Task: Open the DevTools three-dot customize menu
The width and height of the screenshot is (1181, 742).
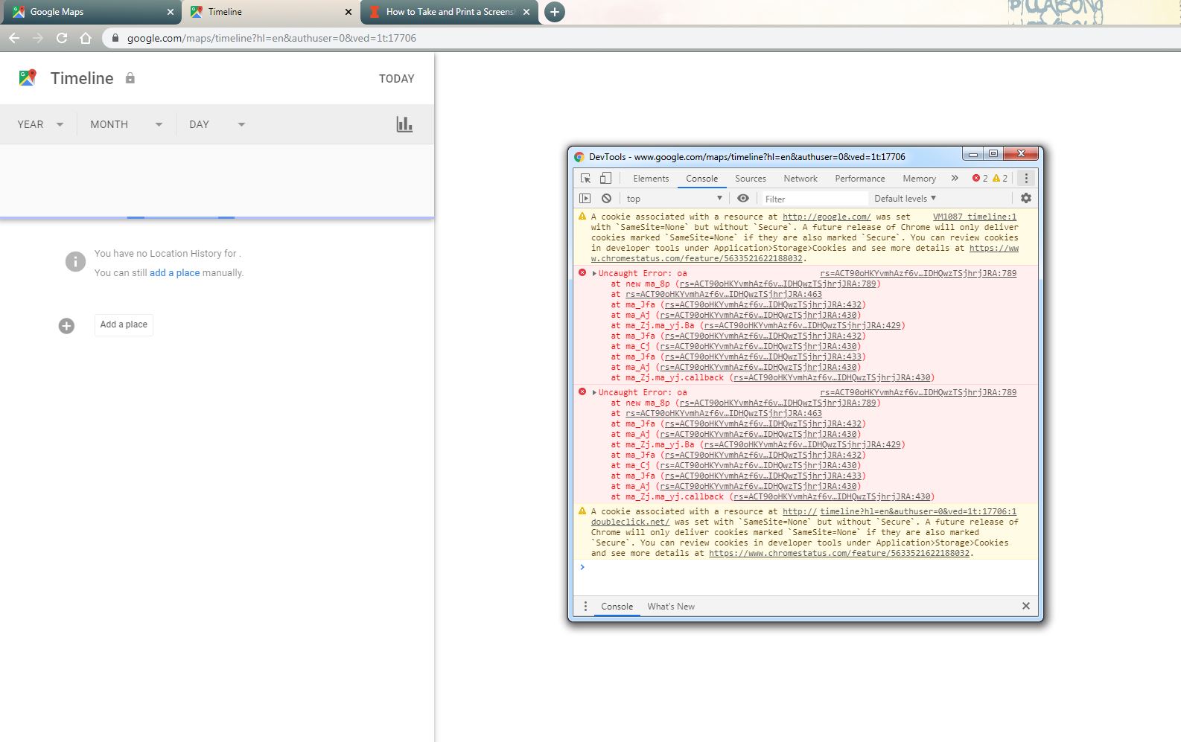Action: tap(1026, 179)
